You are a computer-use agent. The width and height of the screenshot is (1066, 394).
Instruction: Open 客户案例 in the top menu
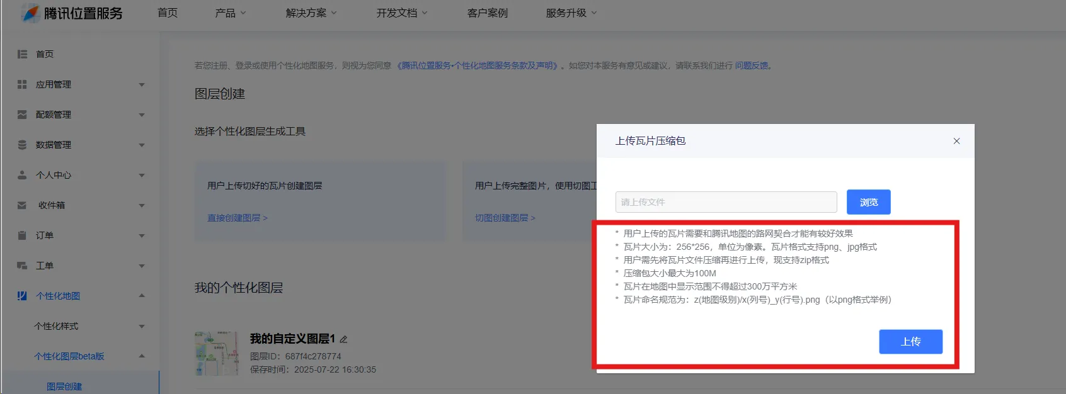pyautogui.click(x=487, y=13)
